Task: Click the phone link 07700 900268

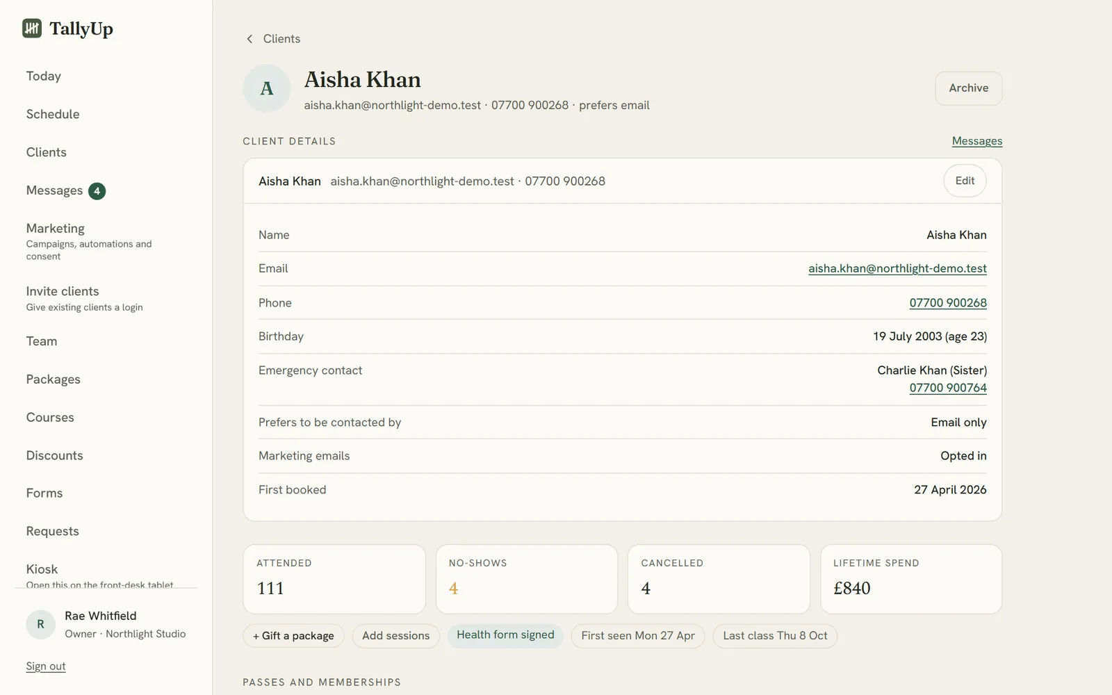Action: (948, 303)
